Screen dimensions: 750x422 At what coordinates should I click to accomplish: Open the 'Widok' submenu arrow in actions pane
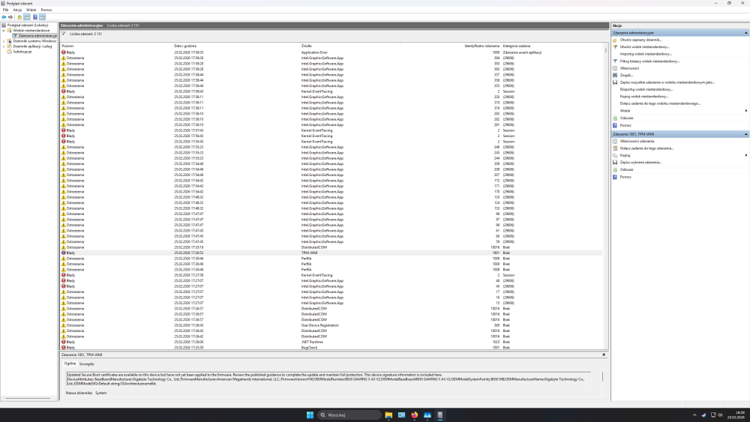746,111
